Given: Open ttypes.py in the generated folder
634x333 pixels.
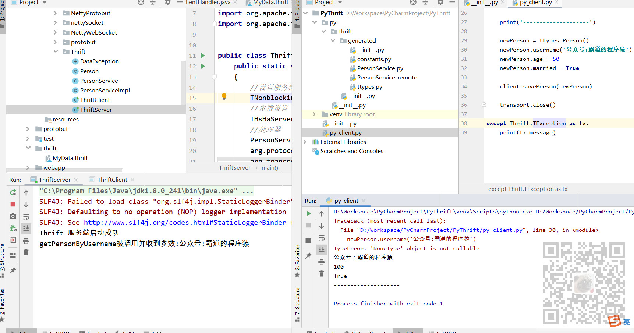Looking at the screenshot, I should pyautogui.click(x=369, y=86).
